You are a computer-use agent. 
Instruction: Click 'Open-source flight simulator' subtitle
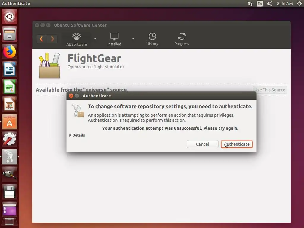pos(96,67)
